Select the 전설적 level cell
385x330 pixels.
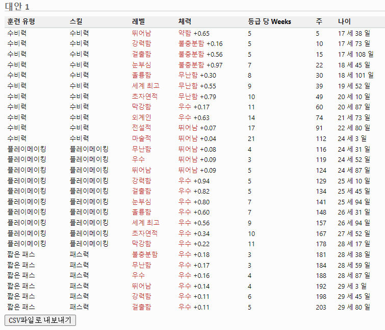pyautogui.click(x=141, y=128)
